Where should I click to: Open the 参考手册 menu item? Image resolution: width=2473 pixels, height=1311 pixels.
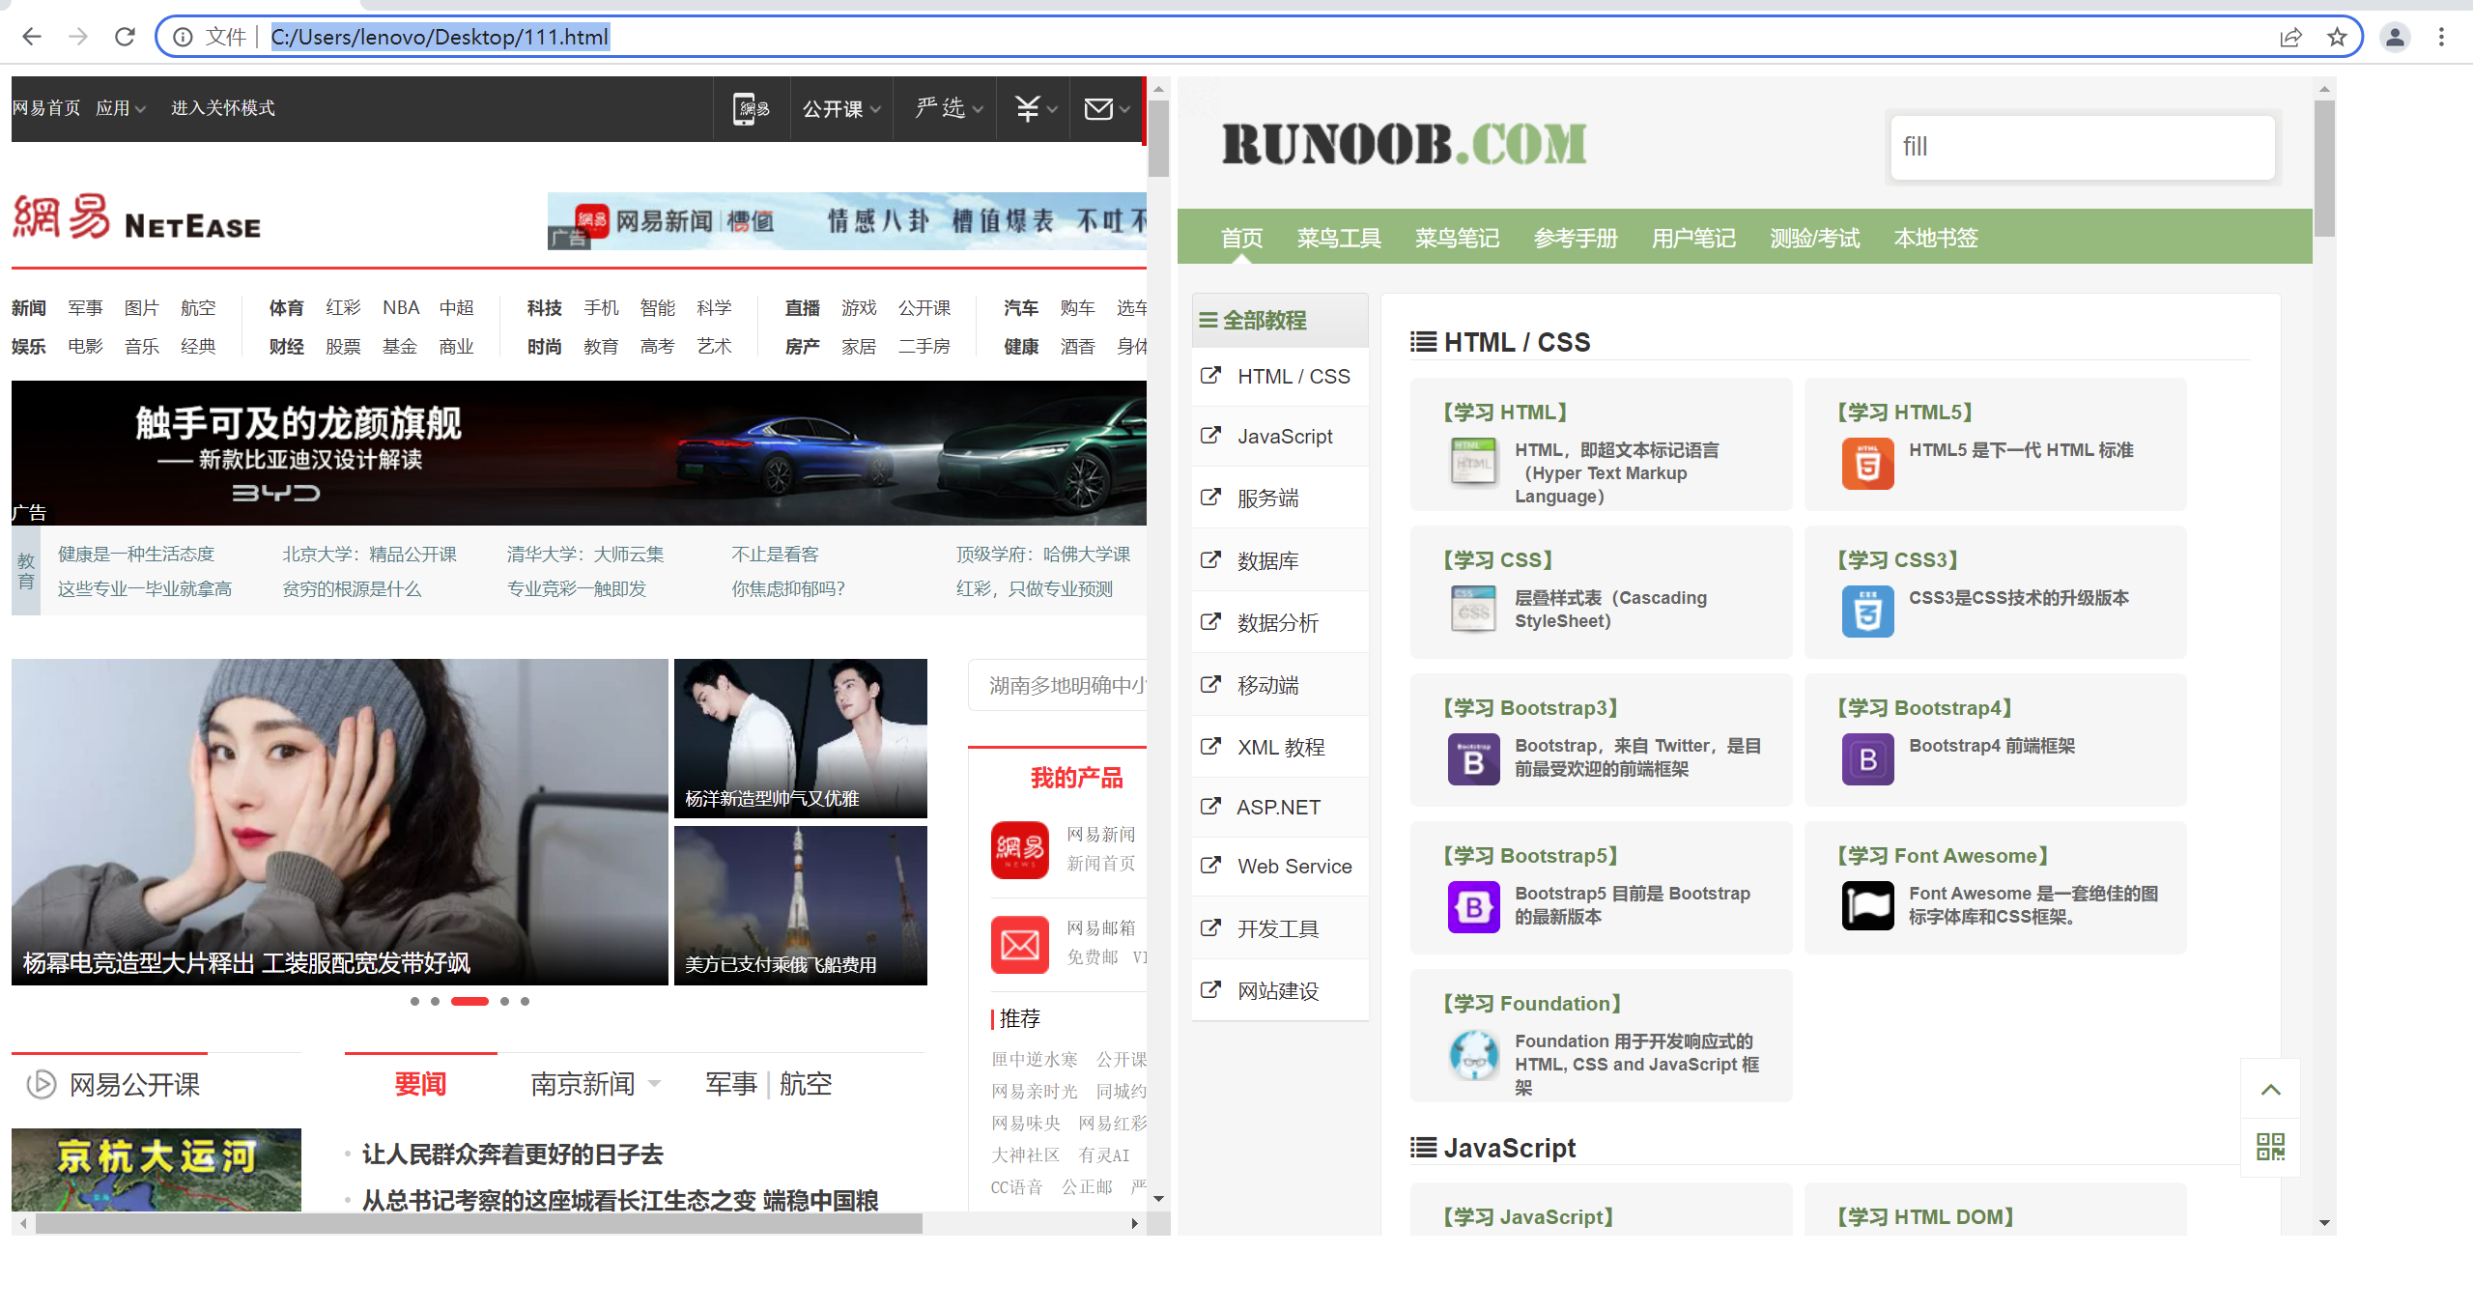(1575, 238)
